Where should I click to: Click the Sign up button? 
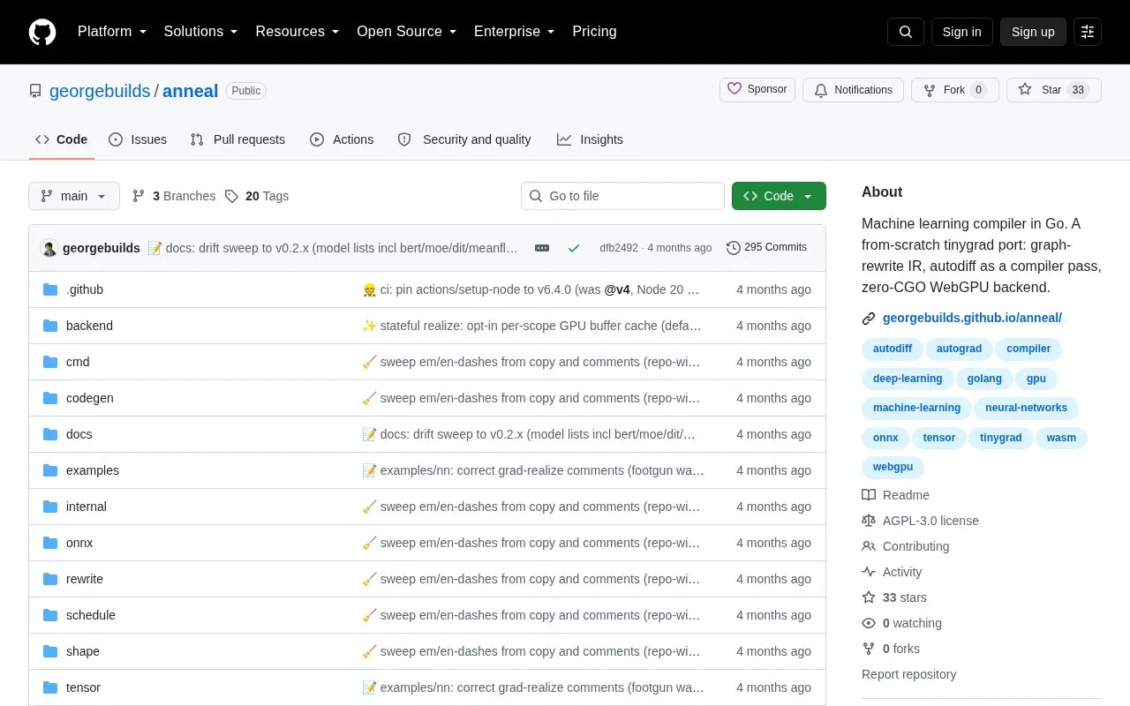point(1033,32)
